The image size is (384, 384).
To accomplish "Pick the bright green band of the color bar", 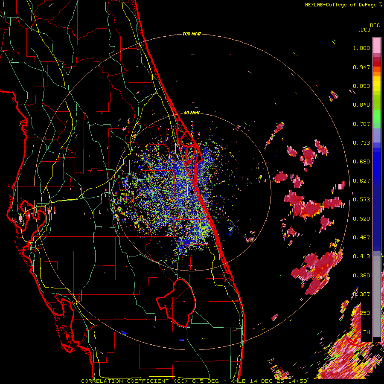I will point(377,116).
